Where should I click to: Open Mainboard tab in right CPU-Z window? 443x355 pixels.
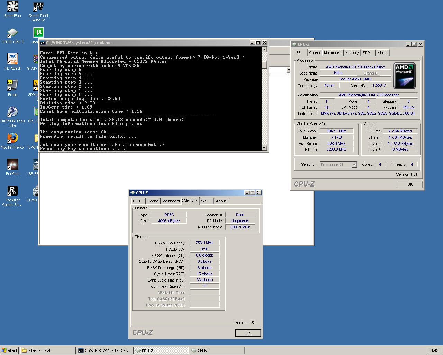333,53
